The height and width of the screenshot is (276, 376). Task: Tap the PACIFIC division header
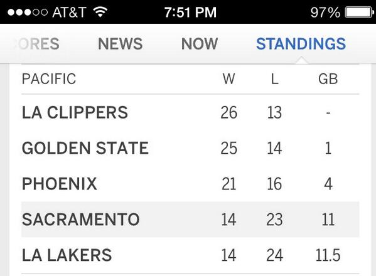tap(49, 79)
